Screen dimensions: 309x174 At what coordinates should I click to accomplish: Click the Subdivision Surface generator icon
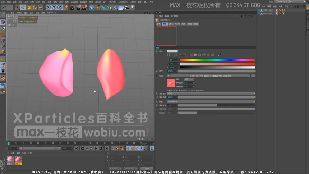[x=103, y=8]
